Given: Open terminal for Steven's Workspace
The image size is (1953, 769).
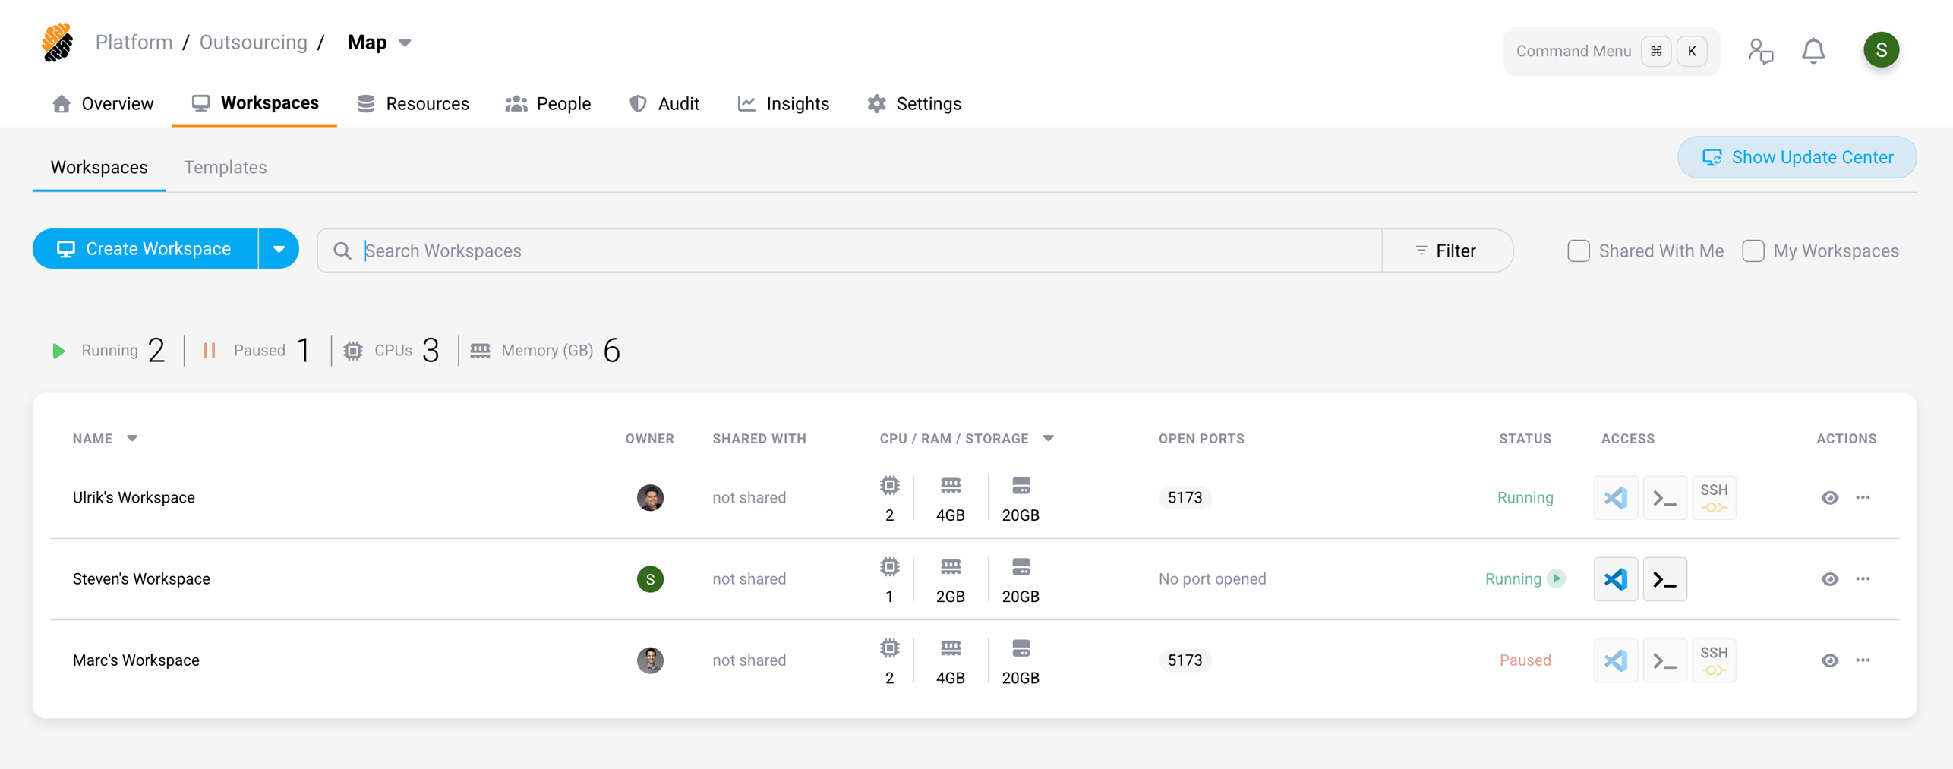Looking at the screenshot, I should [x=1664, y=579].
